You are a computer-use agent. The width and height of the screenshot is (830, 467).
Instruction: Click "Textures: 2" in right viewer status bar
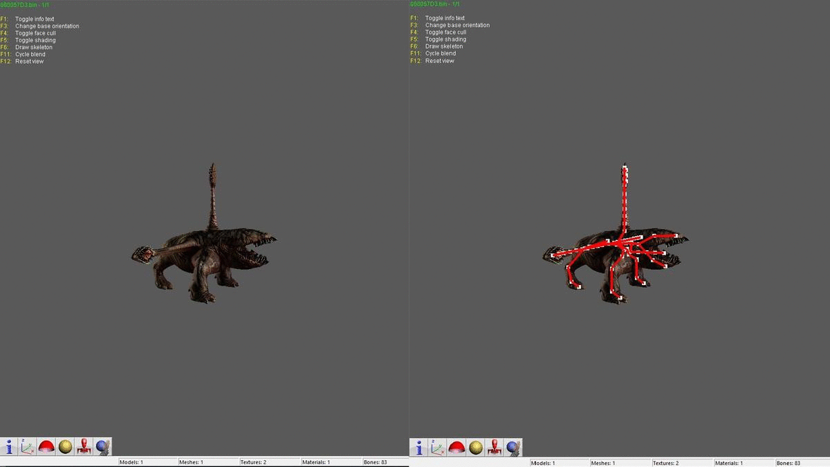pos(665,463)
